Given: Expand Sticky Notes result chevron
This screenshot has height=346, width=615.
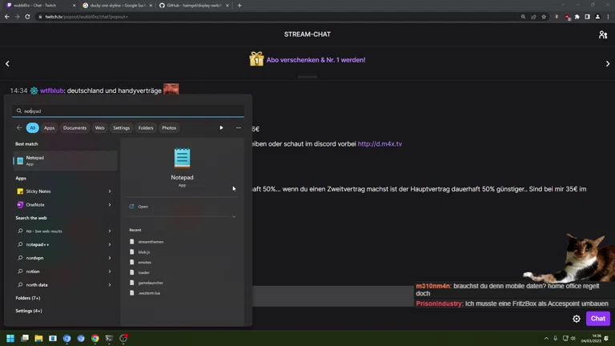Looking at the screenshot, I should point(110,191).
